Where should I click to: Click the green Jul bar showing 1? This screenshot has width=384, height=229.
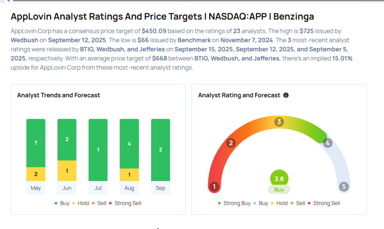(x=98, y=150)
